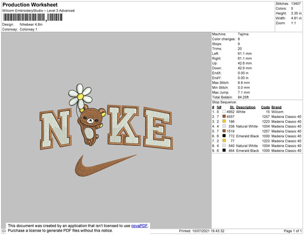Screen dimensions: 304x235
Task: Click the 'Description' column header
Action: pyautogui.click(x=246, y=107)
